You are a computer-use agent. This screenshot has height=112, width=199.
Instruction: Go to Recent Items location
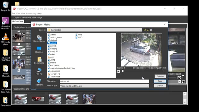pyautogui.click(x=39, y=39)
